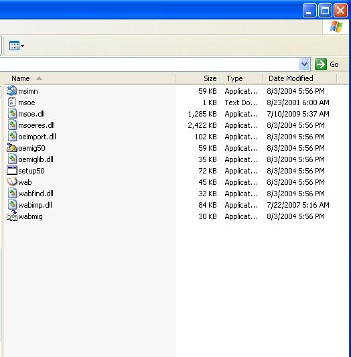351x357 pixels.
Task: Expand the address bar dropdown arrow
Action: tap(304, 64)
